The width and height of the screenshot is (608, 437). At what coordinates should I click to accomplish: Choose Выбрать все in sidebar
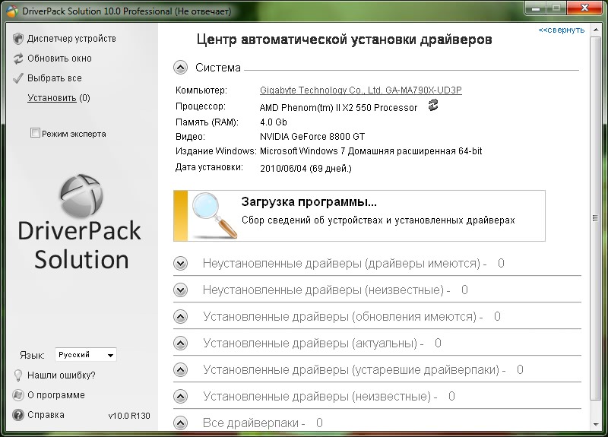point(54,78)
